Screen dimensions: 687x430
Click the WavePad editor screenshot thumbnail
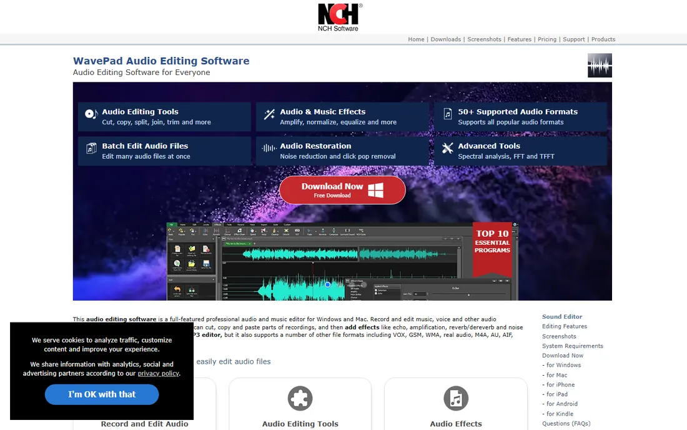pos(342,261)
